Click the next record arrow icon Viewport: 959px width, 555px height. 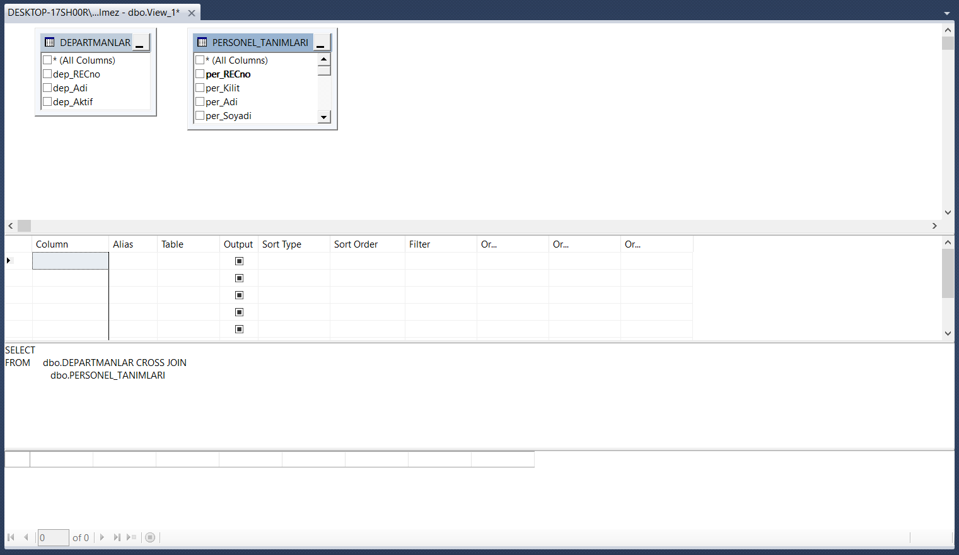(x=102, y=537)
